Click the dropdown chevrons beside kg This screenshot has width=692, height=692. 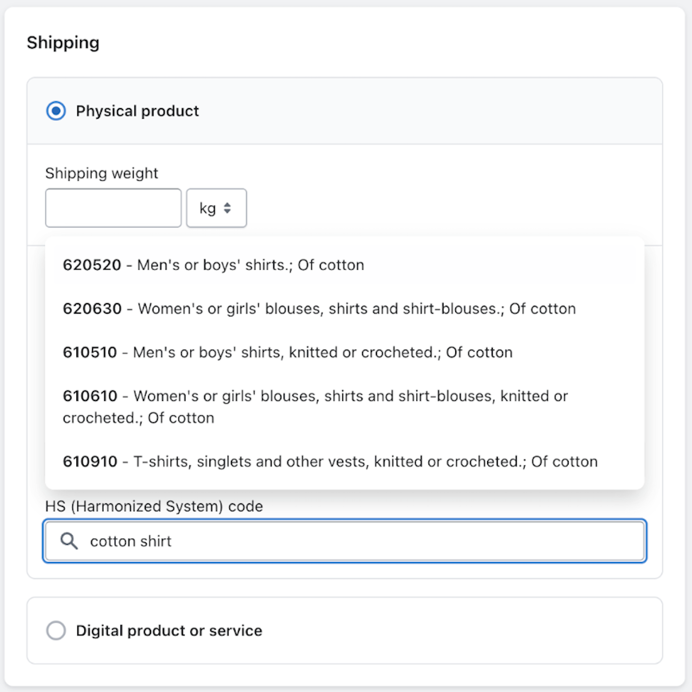pos(228,208)
